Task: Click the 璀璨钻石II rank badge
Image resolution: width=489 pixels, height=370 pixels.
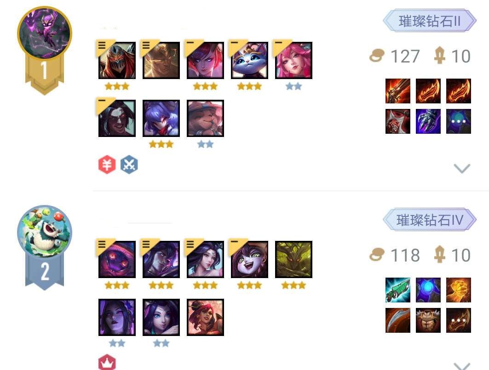Action: (430, 21)
